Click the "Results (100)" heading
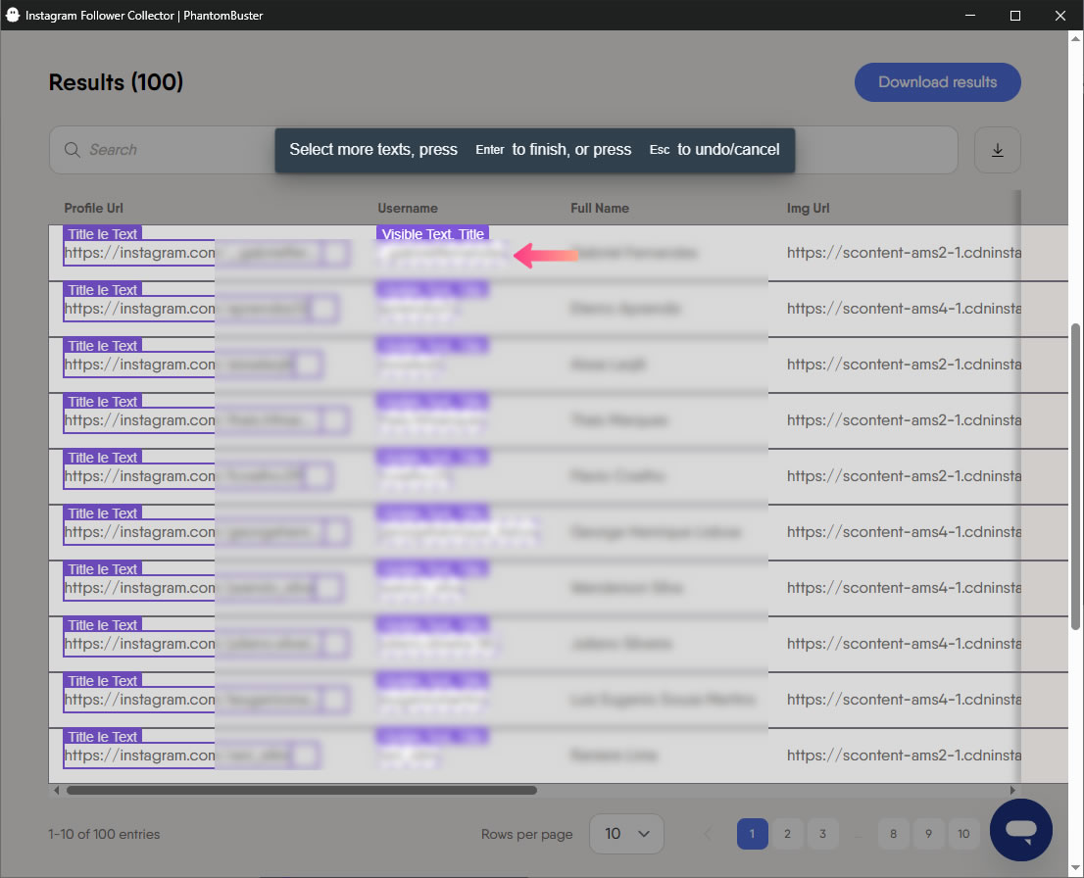The image size is (1084, 878). (116, 82)
